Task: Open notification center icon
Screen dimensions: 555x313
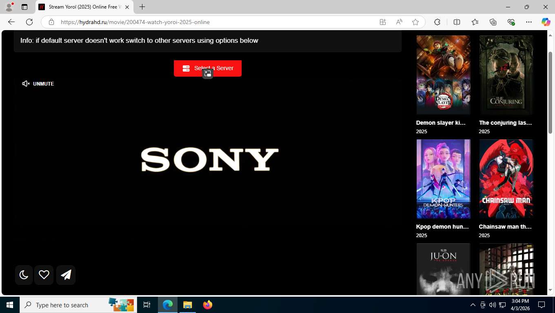Action: 542,305
